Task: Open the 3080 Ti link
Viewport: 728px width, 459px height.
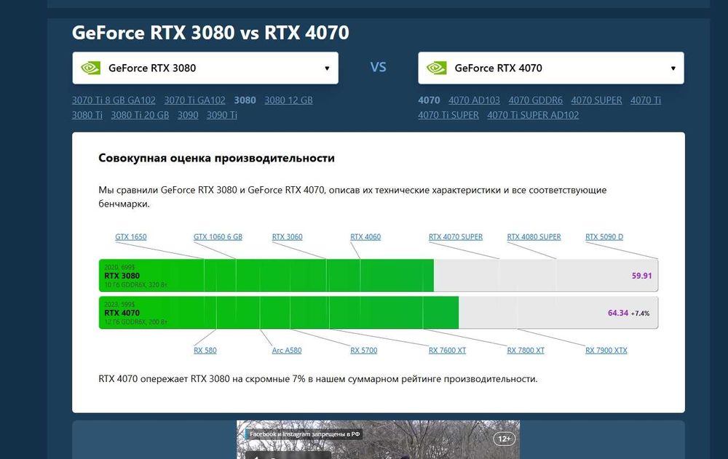Action: click(87, 115)
